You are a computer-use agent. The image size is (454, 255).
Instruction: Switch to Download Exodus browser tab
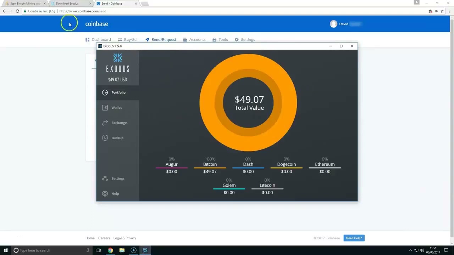click(70, 4)
